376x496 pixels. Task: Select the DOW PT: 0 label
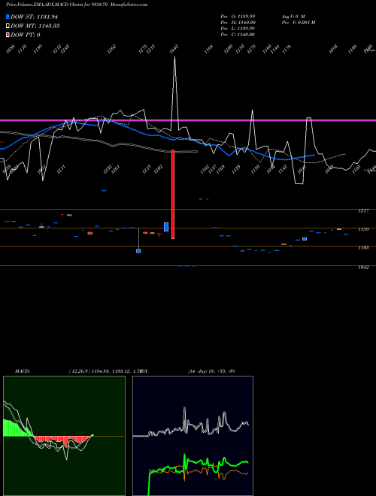(26, 35)
